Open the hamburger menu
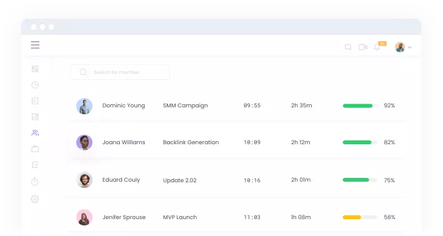 (x=35, y=45)
